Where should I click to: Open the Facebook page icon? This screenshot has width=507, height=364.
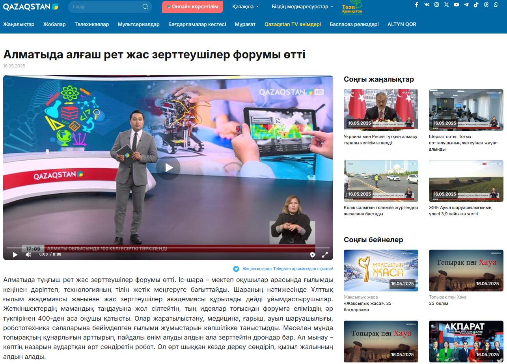pyautogui.click(x=416, y=5)
